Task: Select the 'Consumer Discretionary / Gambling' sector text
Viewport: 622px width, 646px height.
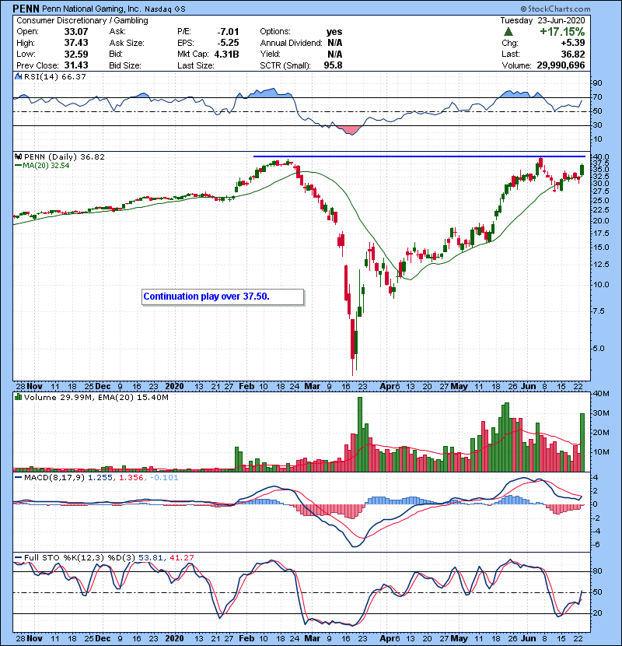Action: pos(82,20)
